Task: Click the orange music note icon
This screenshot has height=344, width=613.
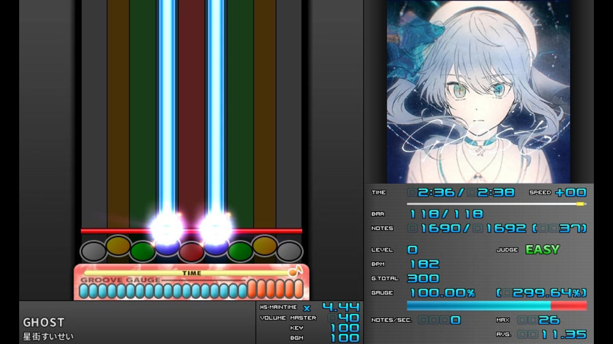Action: [295, 271]
